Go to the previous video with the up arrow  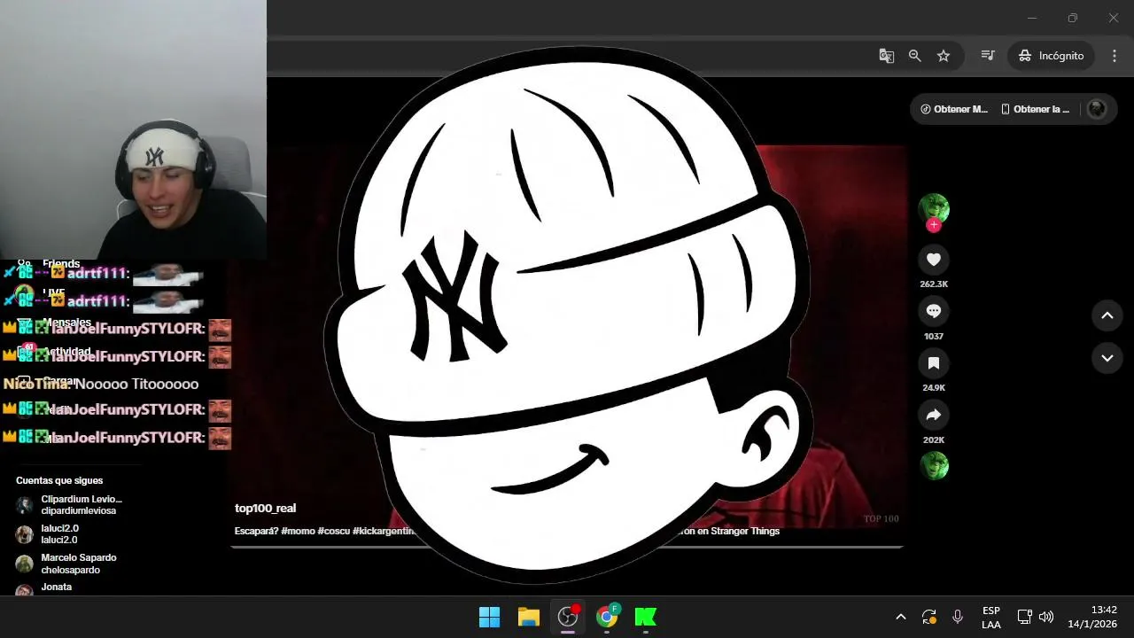(x=1107, y=315)
